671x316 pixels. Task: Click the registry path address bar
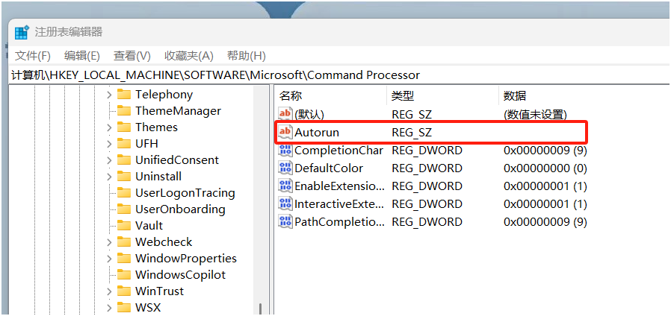tap(336, 75)
